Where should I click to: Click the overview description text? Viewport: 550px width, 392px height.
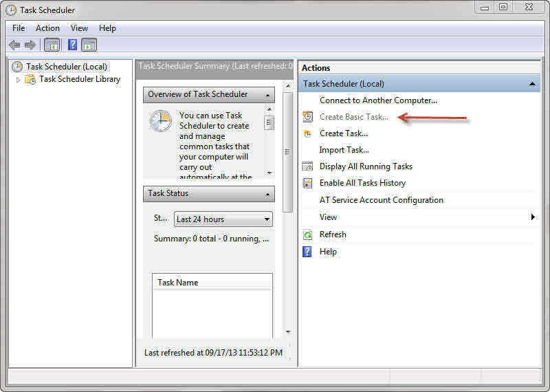[x=215, y=146]
